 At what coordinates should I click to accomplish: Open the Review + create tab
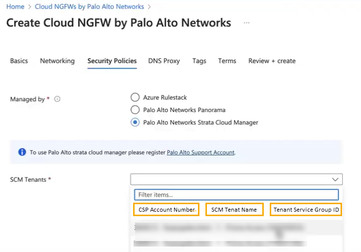point(272,61)
